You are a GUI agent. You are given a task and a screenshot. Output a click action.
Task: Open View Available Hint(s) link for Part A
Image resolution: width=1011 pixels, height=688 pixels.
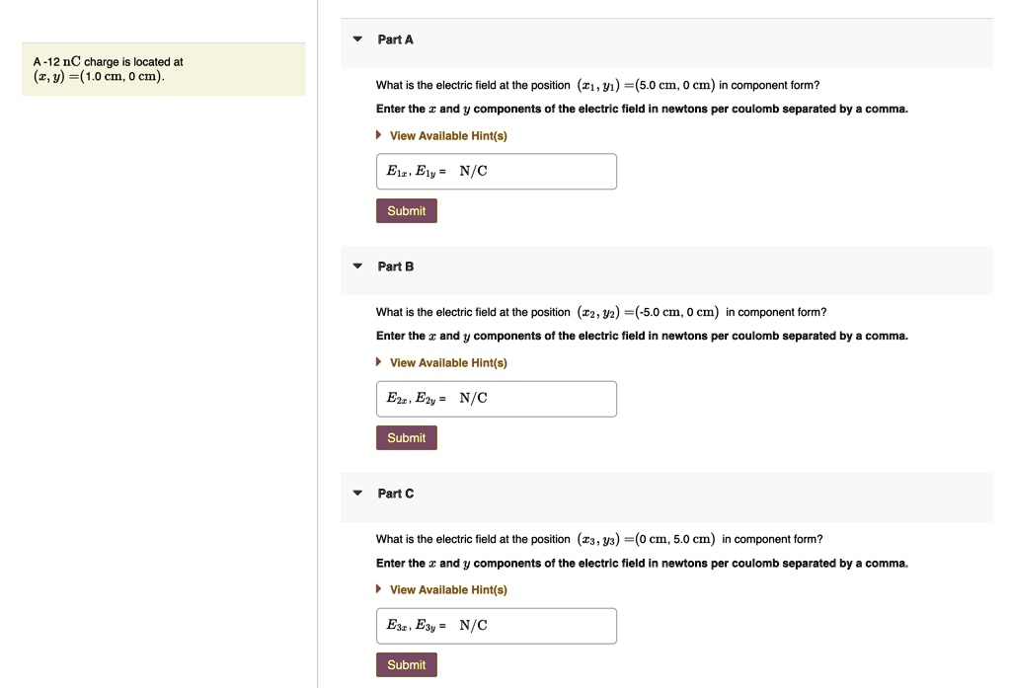[448, 136]
